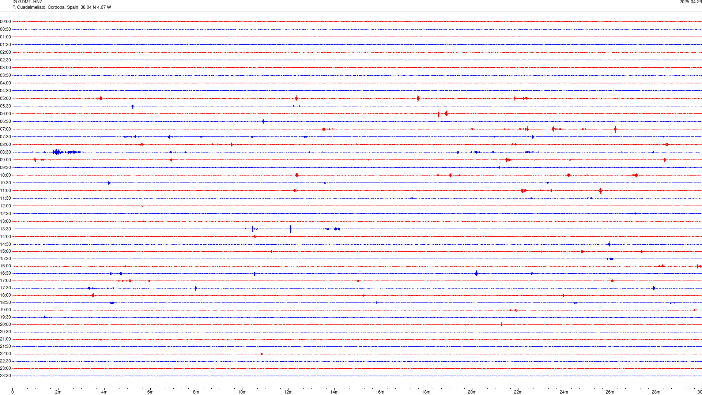Select the 12:00 trace time label
This screenshot has height=395, width=702.
[5, 206]
